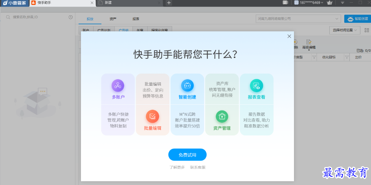Click the blue 智能创建 robot icon in dialog
This screenshot has height=185, width=371.
click(187, 85)
